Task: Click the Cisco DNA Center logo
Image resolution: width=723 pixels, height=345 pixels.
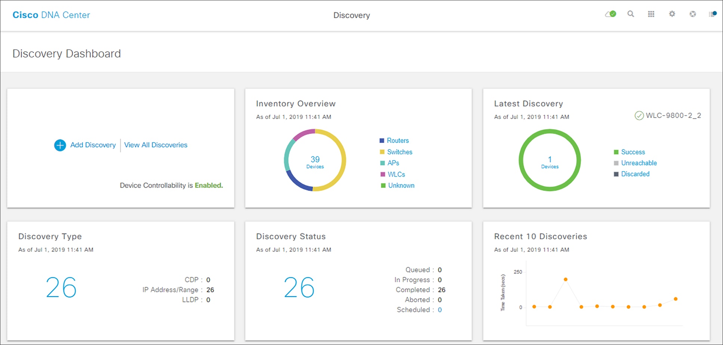Action: click(x=51, y=15)
